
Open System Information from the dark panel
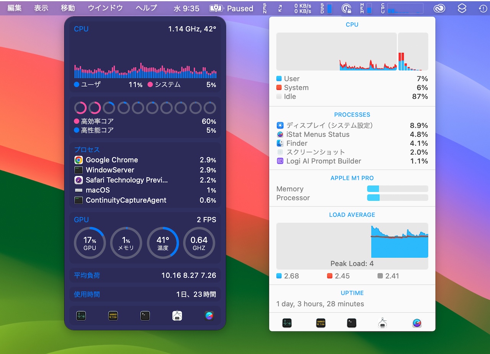(177, 316)
